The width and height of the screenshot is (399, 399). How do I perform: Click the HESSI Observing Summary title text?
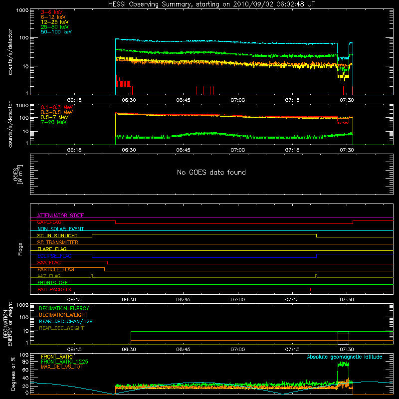[211, 4]
